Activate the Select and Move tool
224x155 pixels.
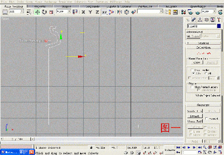(x=37, y=12)
